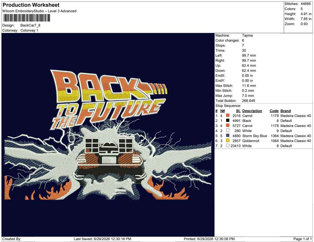Click the 'N#' column header
This screenshot has width=314, height=242.
222,111
